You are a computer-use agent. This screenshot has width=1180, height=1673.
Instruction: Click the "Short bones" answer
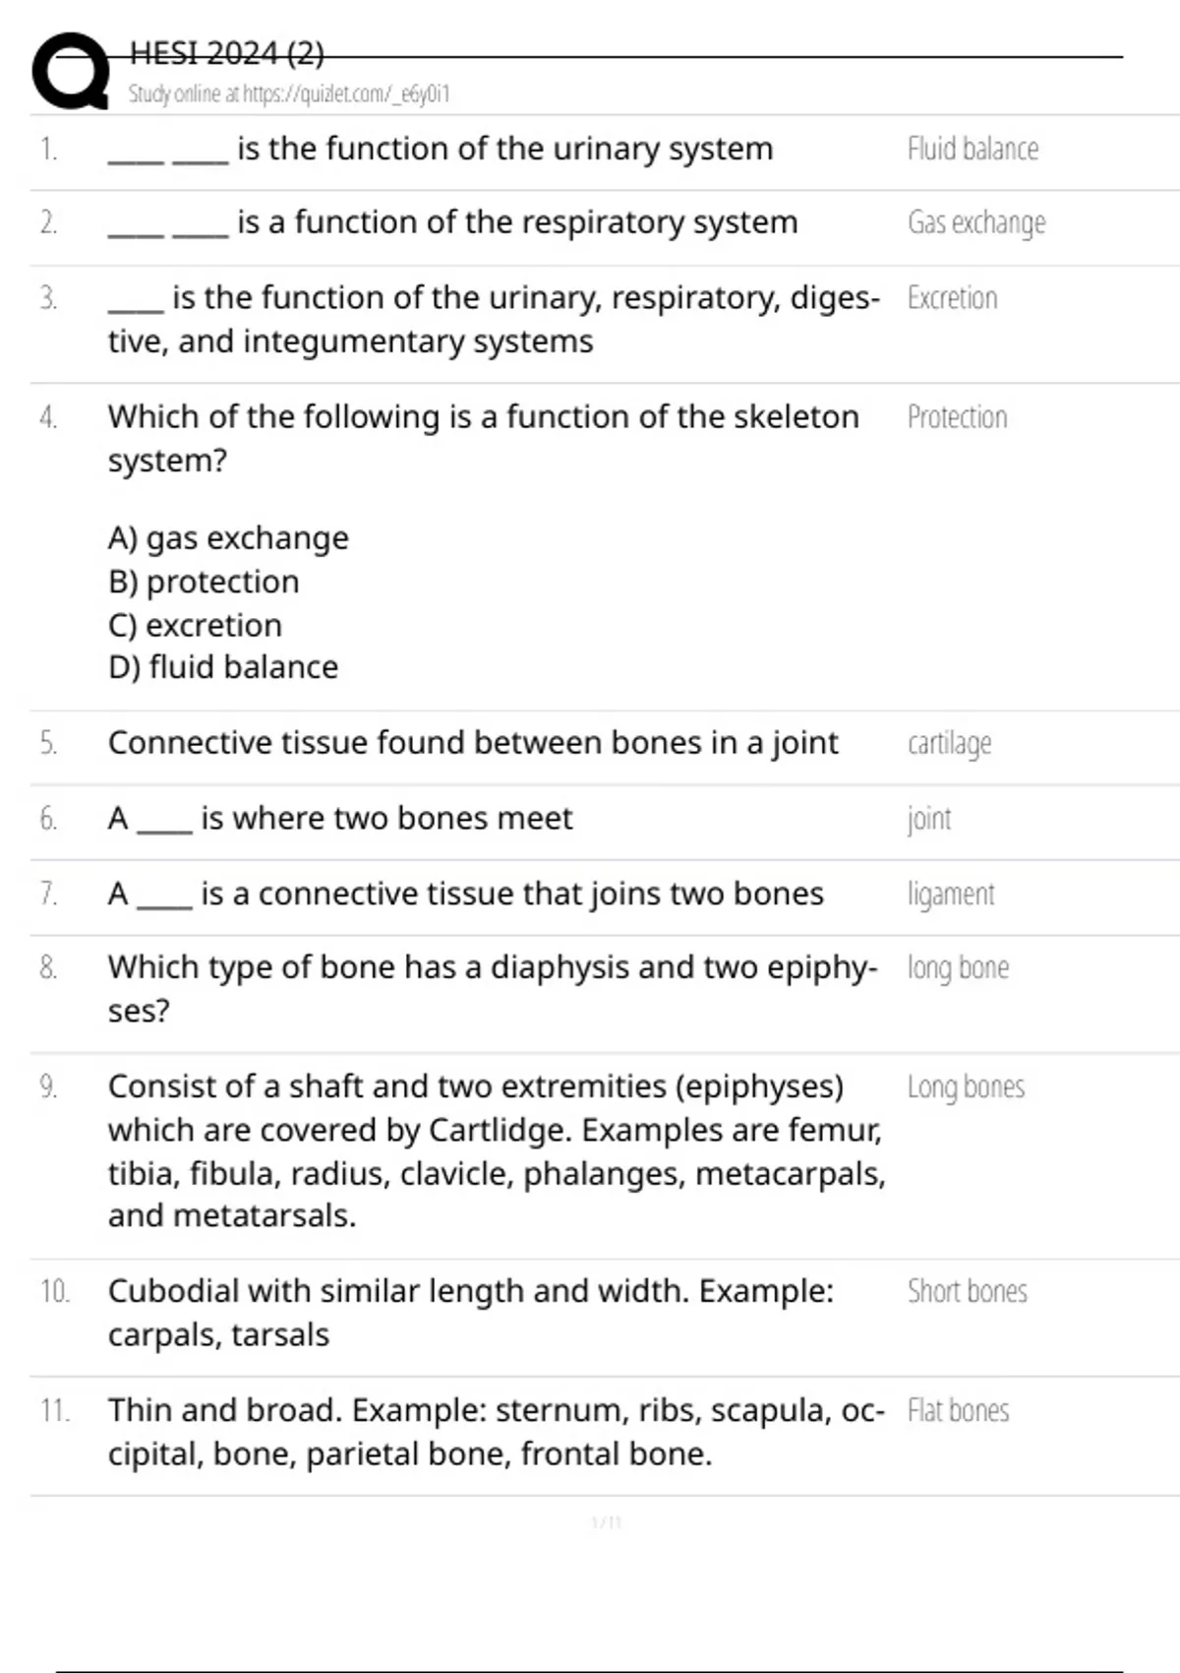coord(967,1291)
